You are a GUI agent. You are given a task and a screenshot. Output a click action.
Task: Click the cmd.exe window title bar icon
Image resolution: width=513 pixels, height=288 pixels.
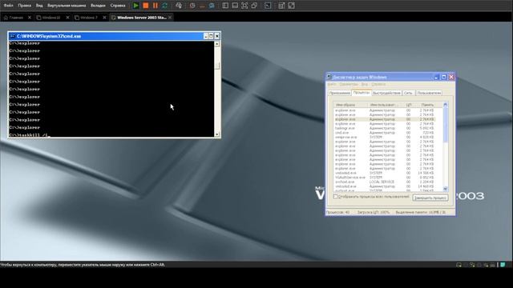click(x=13, y=36)
